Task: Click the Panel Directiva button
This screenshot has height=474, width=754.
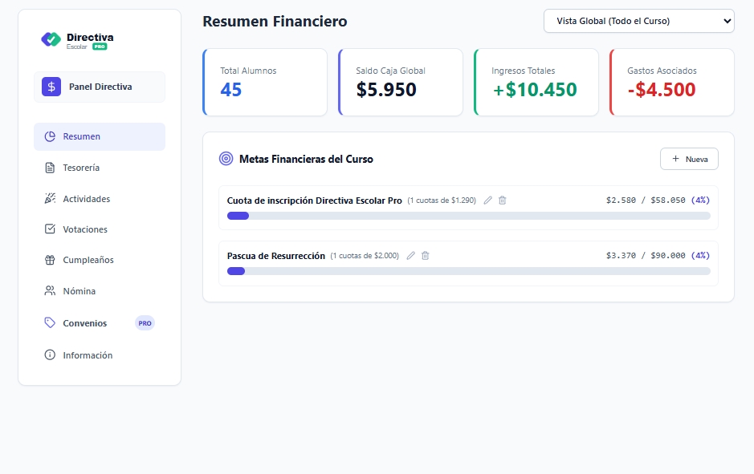Action: (x=100, y=87)
